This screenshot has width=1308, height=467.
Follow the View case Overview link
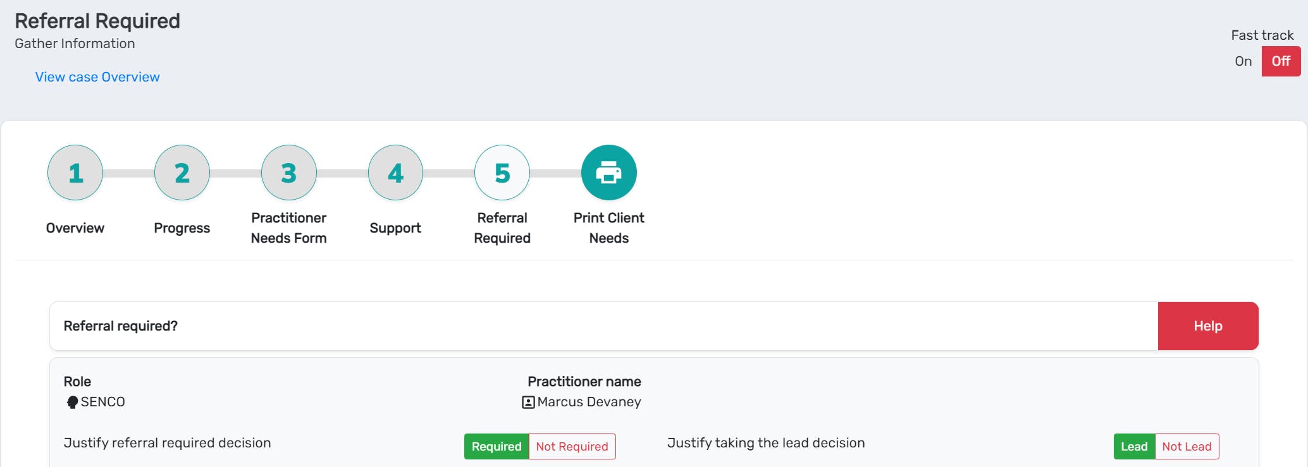pos(97,76)
